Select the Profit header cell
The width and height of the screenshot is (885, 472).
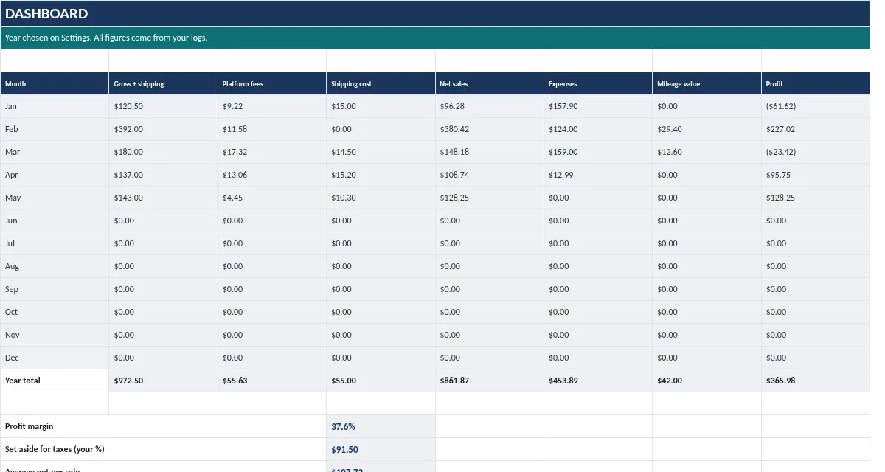(816, 83)
